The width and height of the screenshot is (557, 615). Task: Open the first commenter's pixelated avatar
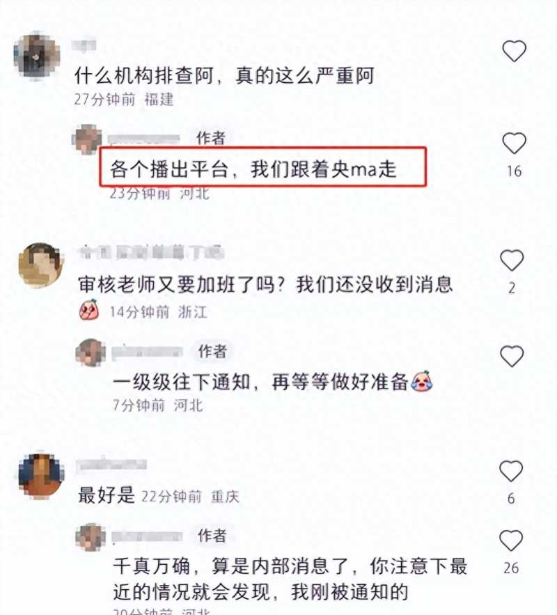click(x=37, y=56)
